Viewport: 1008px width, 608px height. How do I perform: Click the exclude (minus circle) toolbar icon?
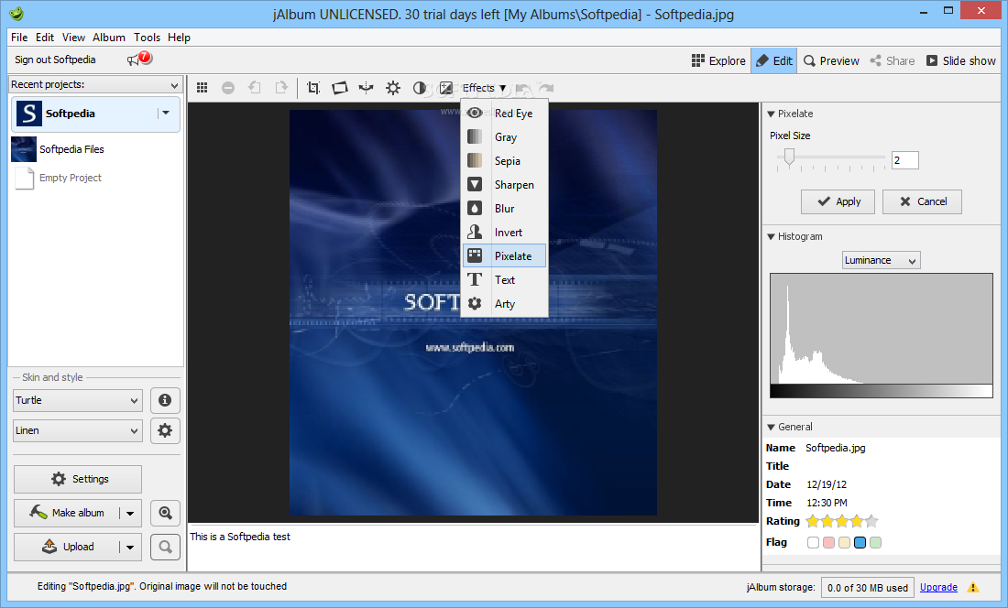pos(228,88)
